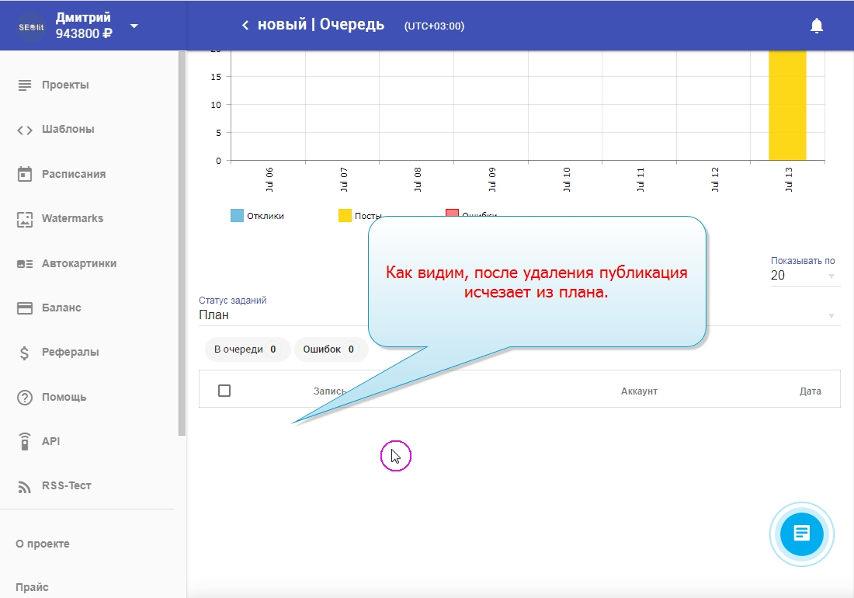Expand the account menu arrow near Дмитрий
Viewport: 854px width, 598px height.
click(x=134, y=26)
